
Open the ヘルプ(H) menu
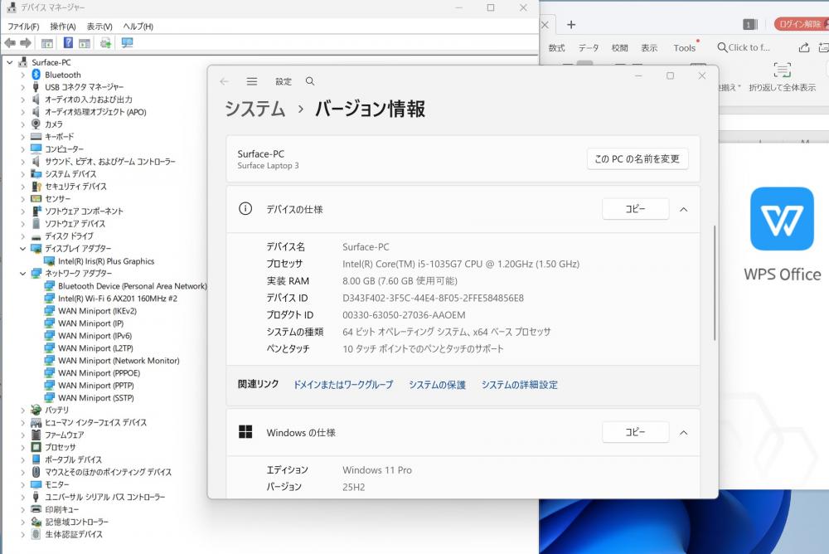coord(138,27)
